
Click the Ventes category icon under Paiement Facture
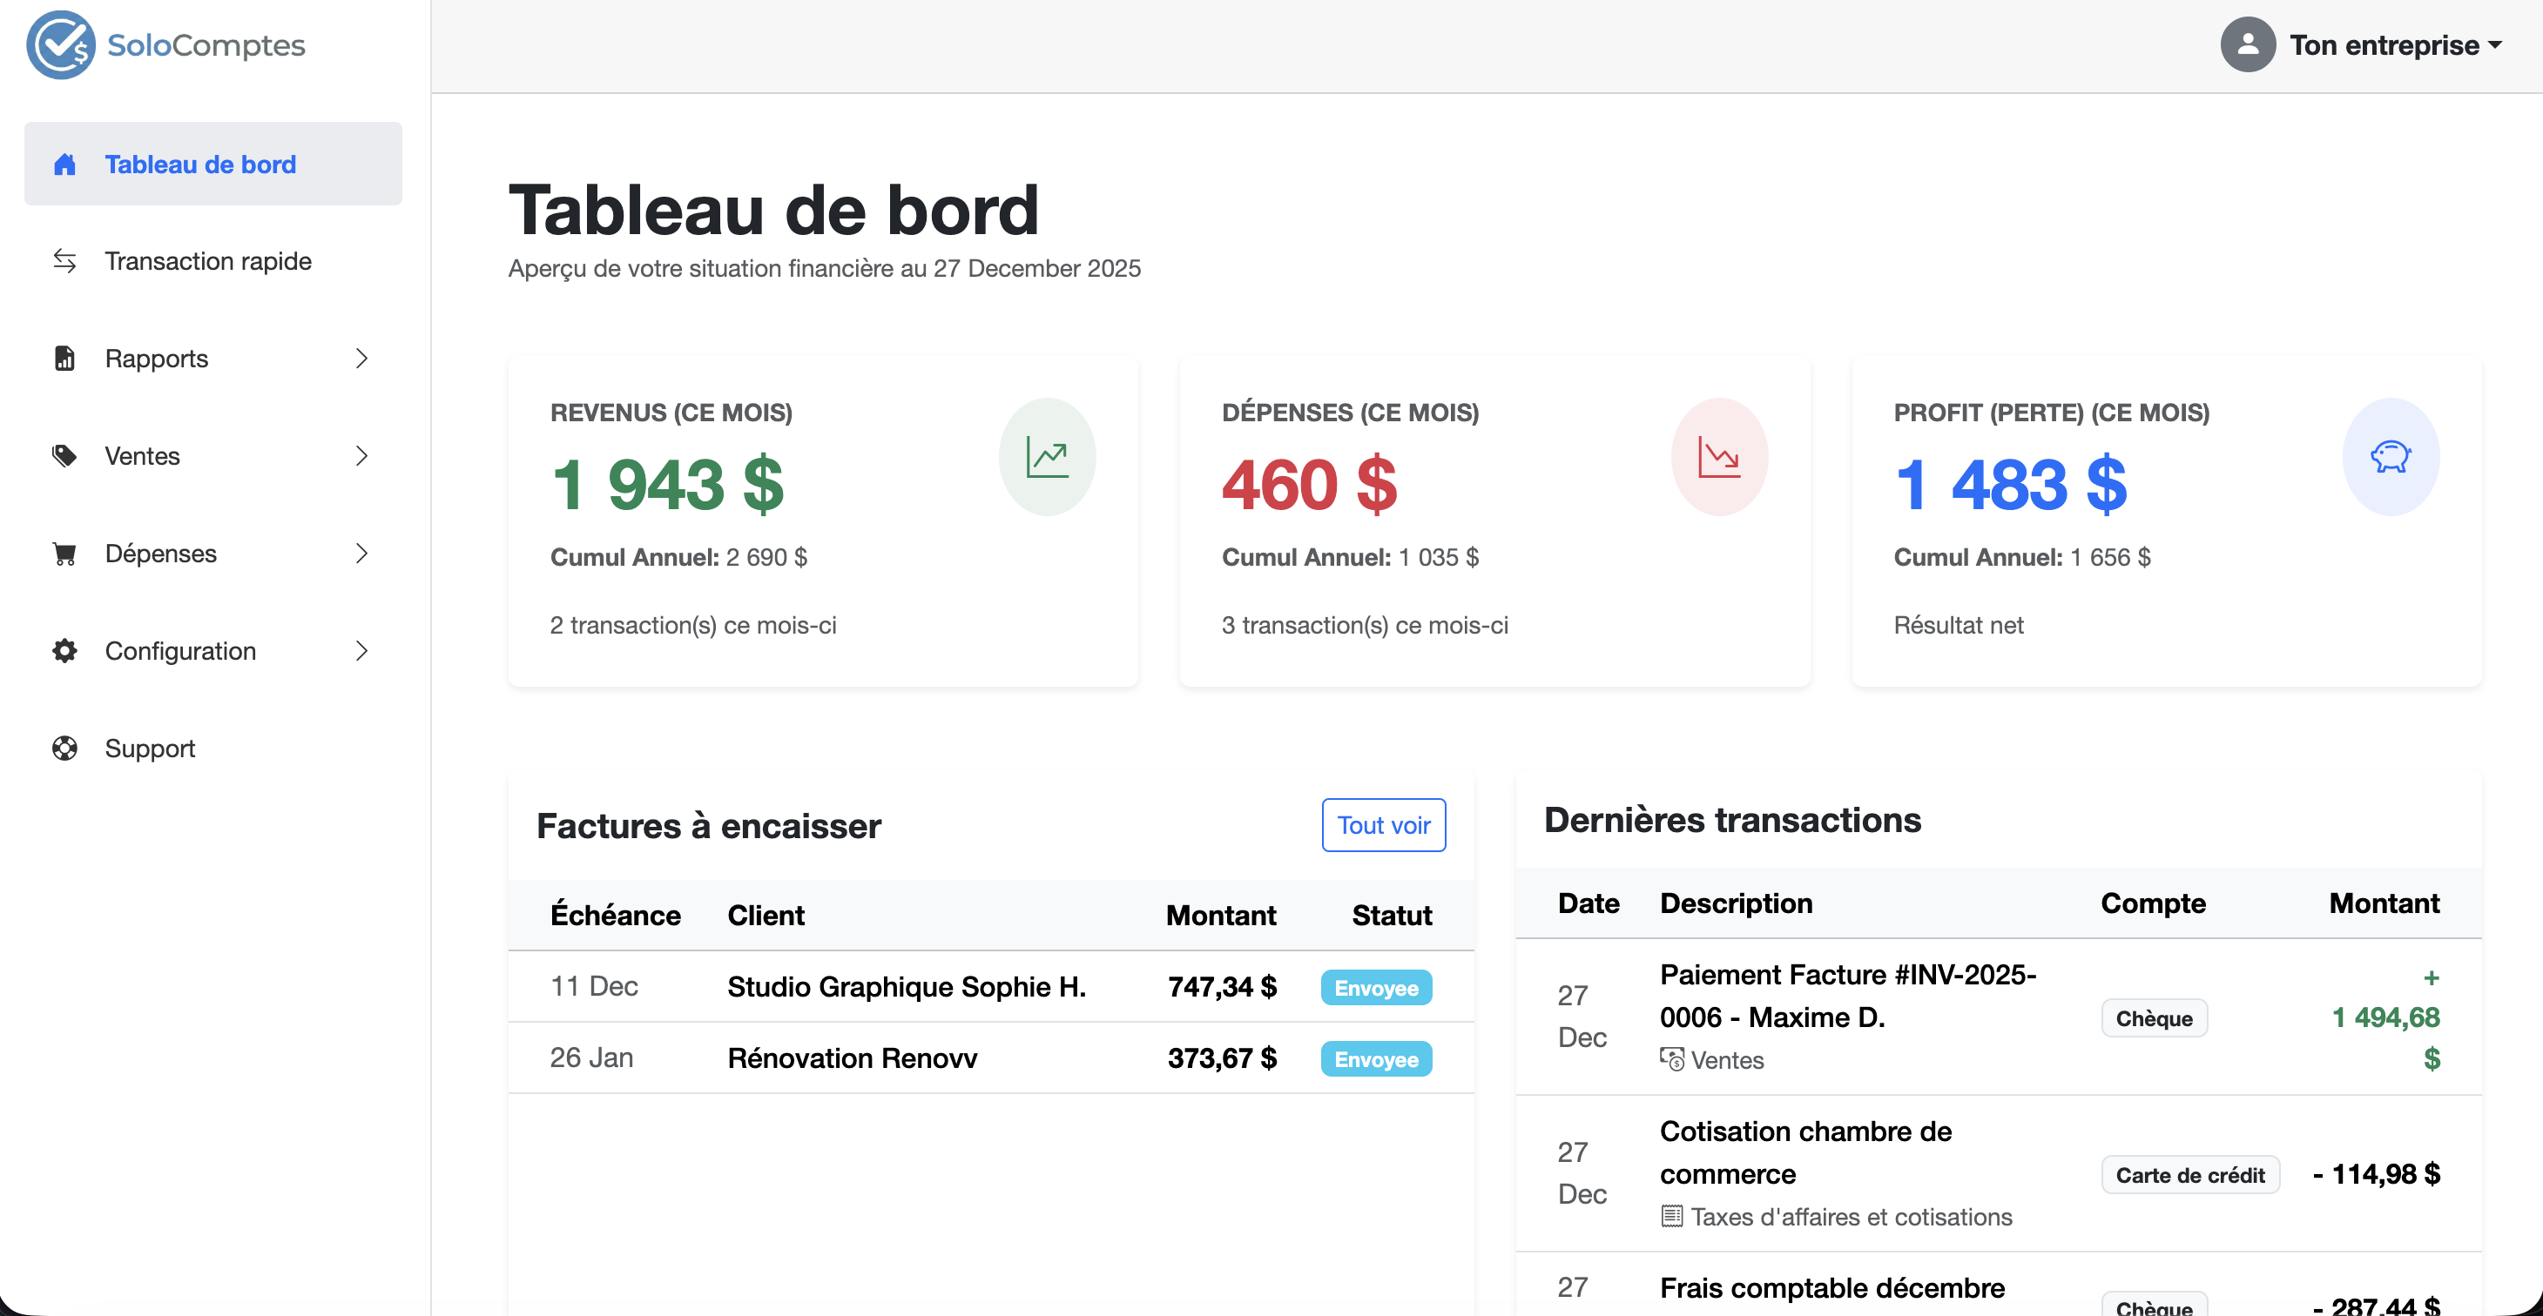(1671, 1059)
